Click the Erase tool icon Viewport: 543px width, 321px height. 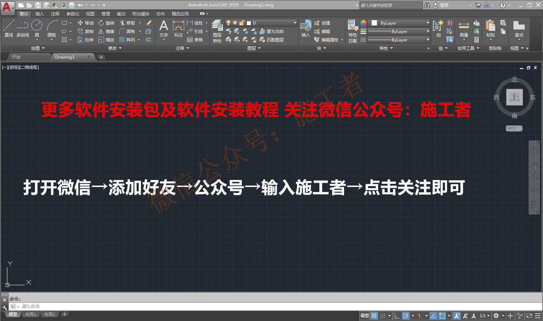(149, 23)
